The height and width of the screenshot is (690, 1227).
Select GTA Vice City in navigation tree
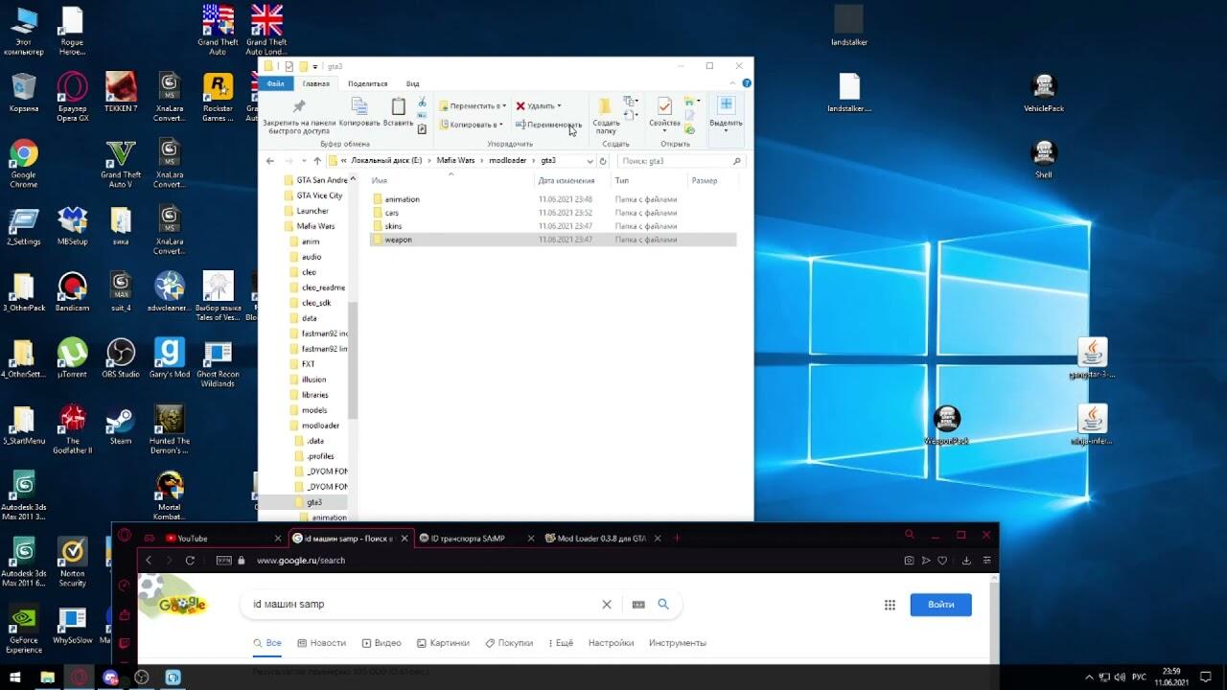click(319, 195)
